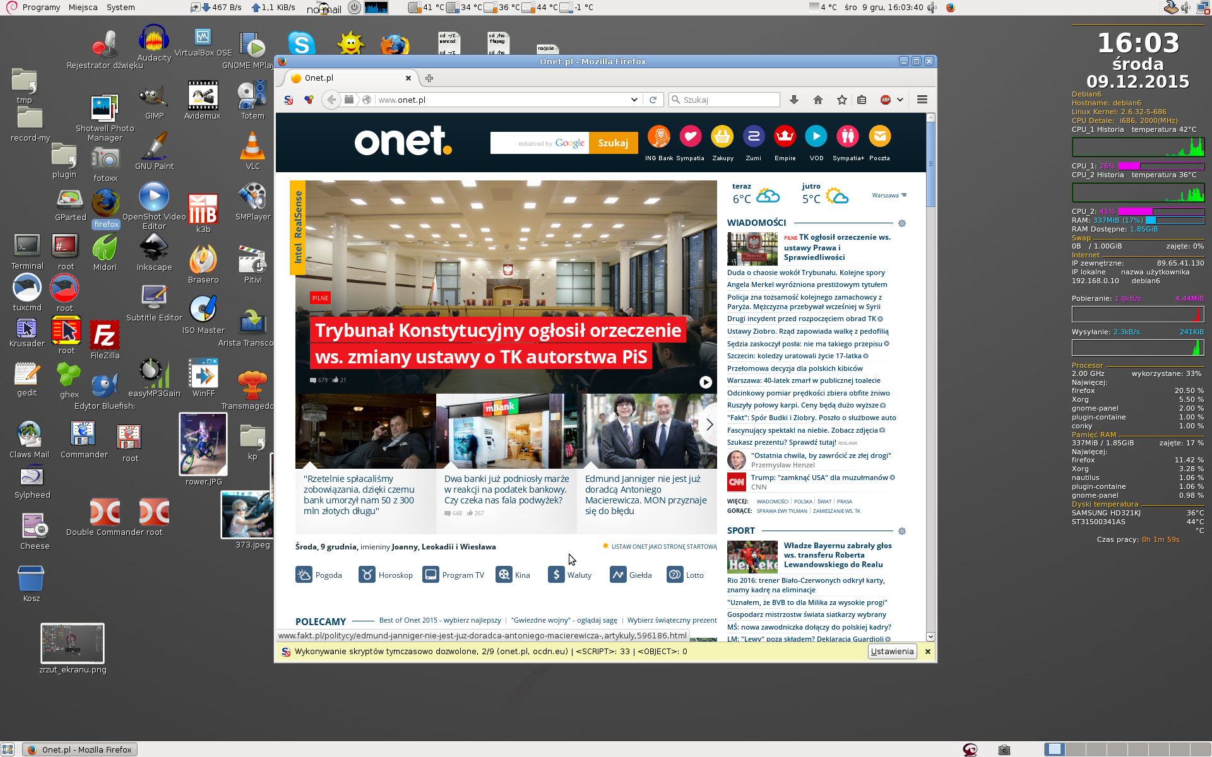Viewport: 1212px width, 757px height.
Task: Click the Adblock Plus toolbar icon
Action: (886, 100)
